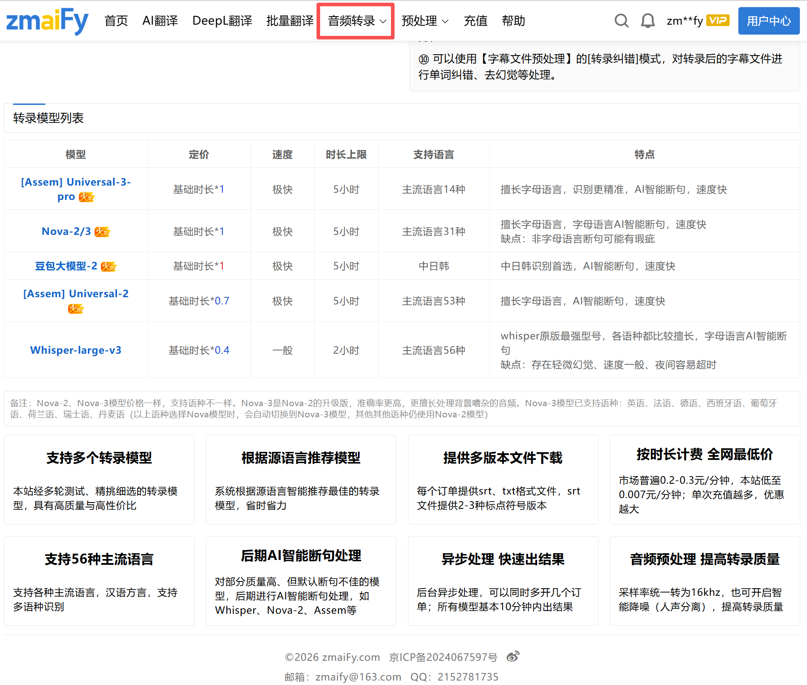The height and width of the screenshot is (685, 807).
Task: Click 主流语言14种 cell
Action: [x=434, y=189]
